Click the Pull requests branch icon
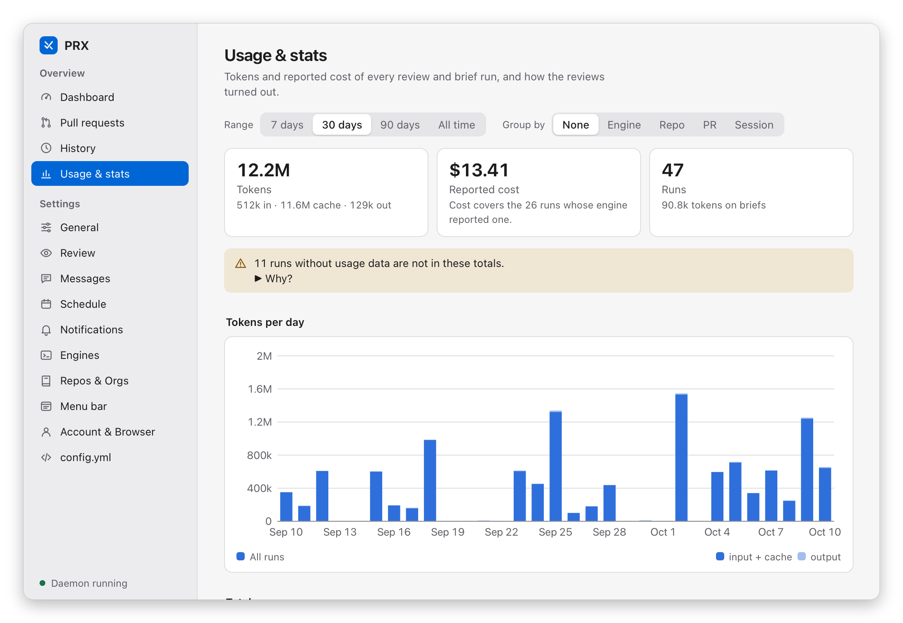 pyautogui.click(x=46, y=123)
